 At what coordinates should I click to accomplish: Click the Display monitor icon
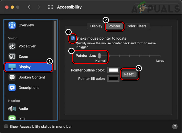(12, 67)
